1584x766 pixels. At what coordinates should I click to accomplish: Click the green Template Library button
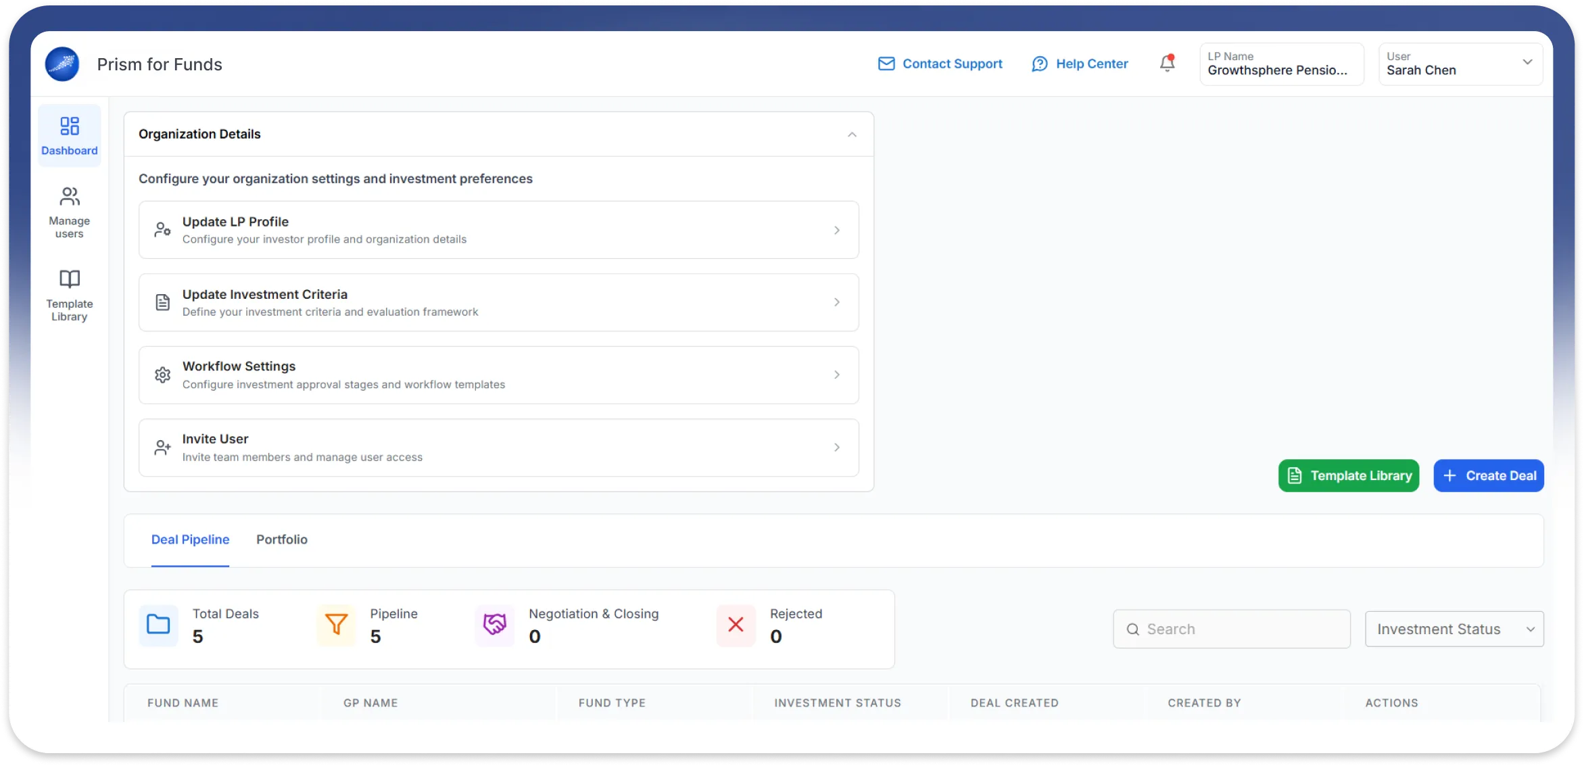pyautogui.click(x=1348, y=476)
